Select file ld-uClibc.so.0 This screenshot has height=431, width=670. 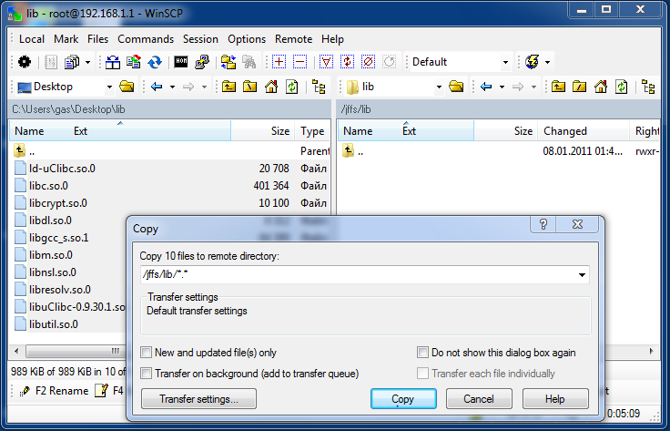(x=62, y=169)
